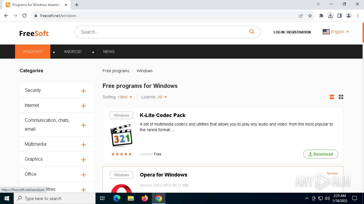Open Opera for Windows title link

tap(164, 175)
